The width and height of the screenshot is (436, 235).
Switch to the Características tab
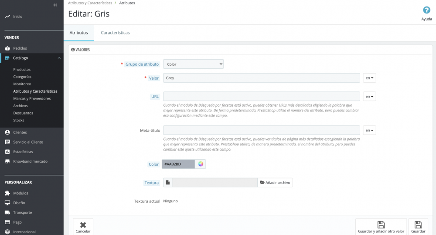coord(115,33)
